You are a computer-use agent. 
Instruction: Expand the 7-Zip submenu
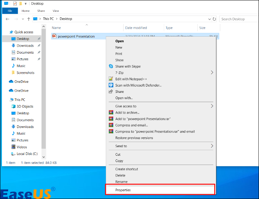[212, 72]
